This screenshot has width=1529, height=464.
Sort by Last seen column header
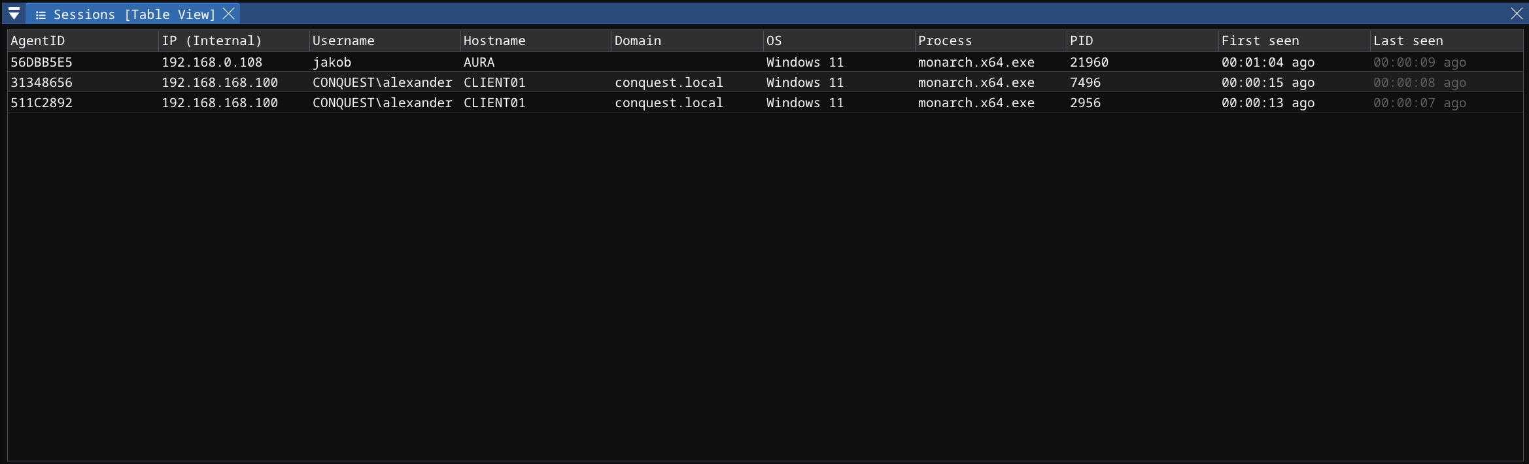point(1408,41)
